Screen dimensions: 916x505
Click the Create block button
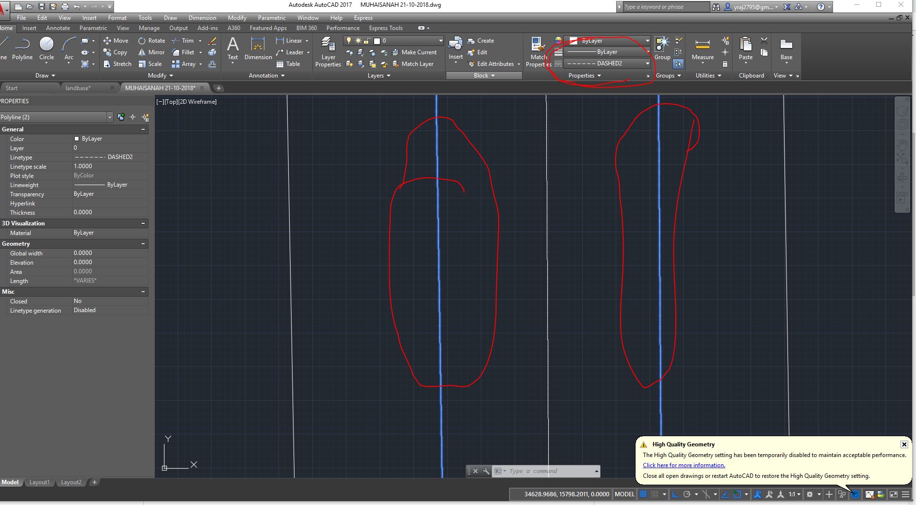coord(481,41)
